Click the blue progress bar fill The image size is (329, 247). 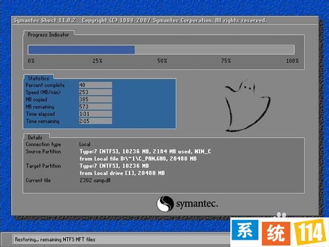point(82,50)
